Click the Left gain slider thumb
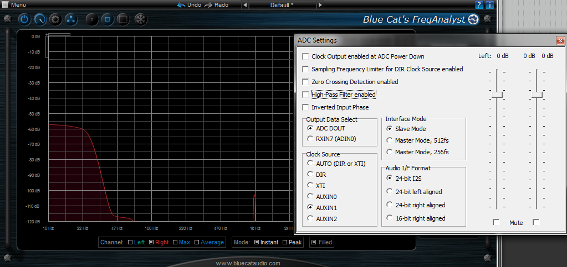Screen dimensions: 567x267 [x=497, y=95]
